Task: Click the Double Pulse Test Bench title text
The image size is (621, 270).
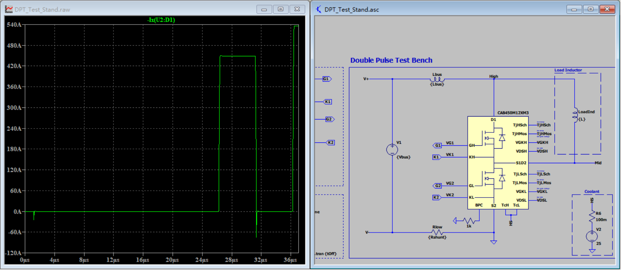Action: (x=391, y=60)
